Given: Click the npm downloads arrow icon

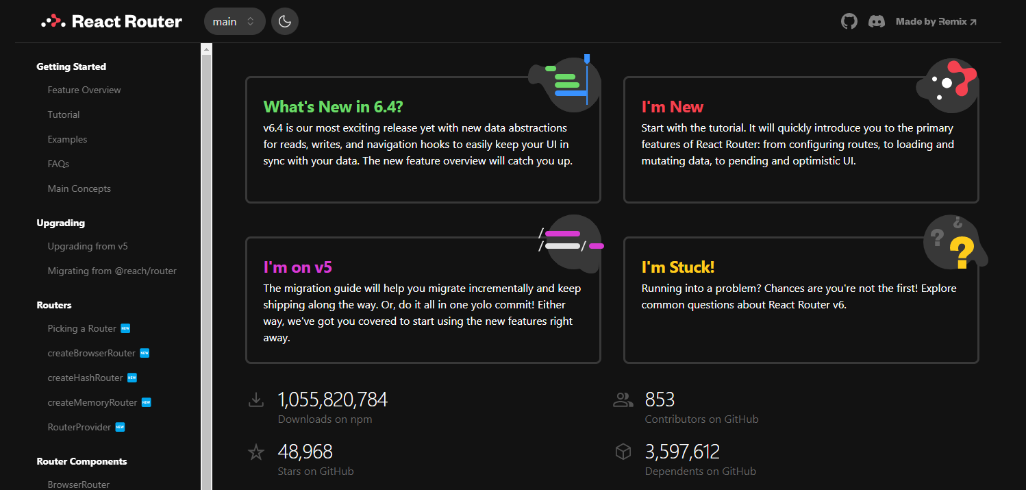Looking at the screenshot, I should pyautogui.click(x=256, y=400).
